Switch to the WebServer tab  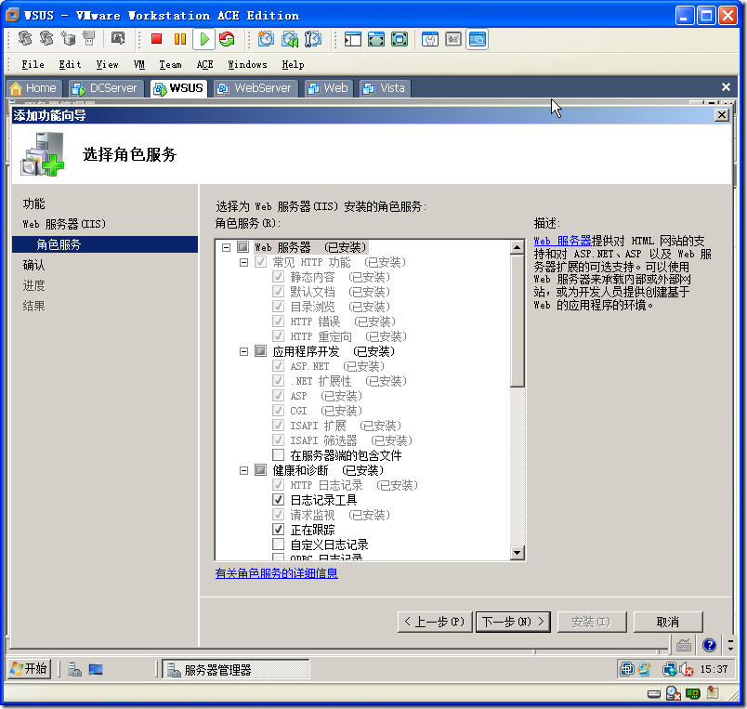256,88
